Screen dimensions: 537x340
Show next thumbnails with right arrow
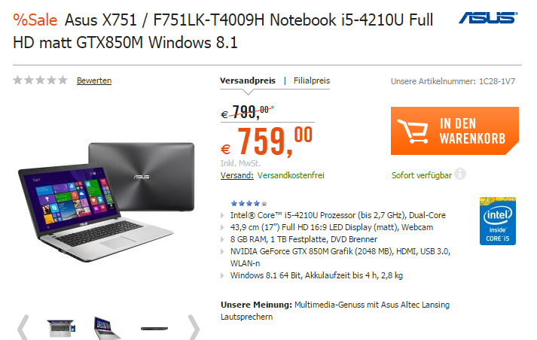pos(194,327)
